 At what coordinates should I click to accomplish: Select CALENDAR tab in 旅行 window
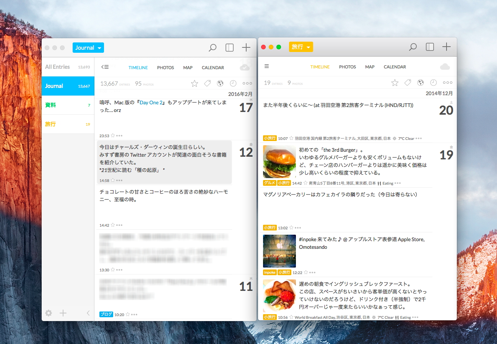[x=395, y=67]
